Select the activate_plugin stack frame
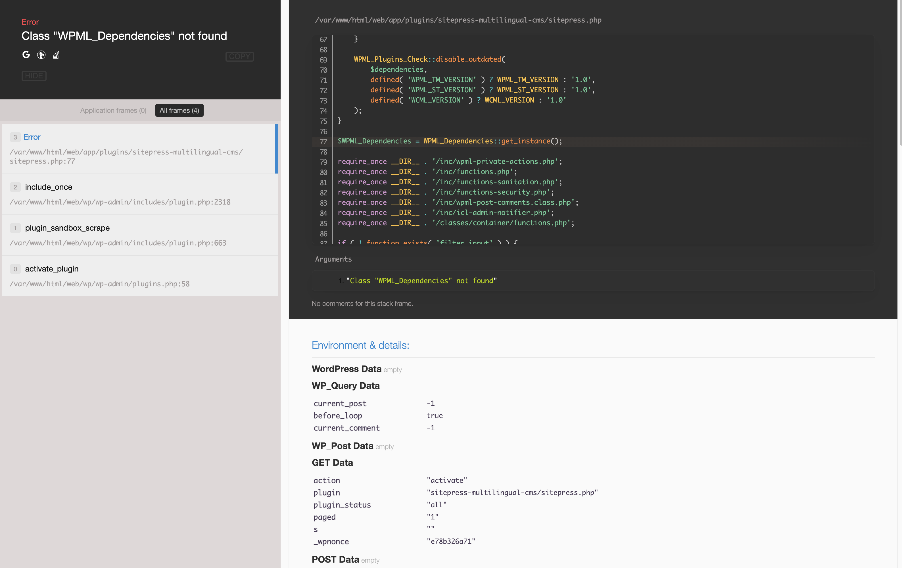The height and width of the screenshot is (568, 902). coord(139,276)
